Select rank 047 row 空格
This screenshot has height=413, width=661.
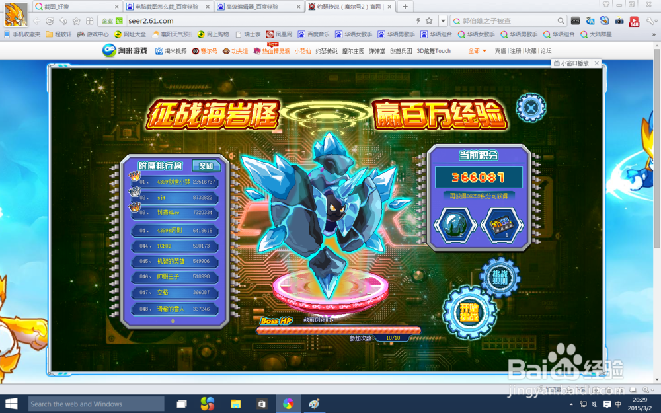tap(175, 293)
